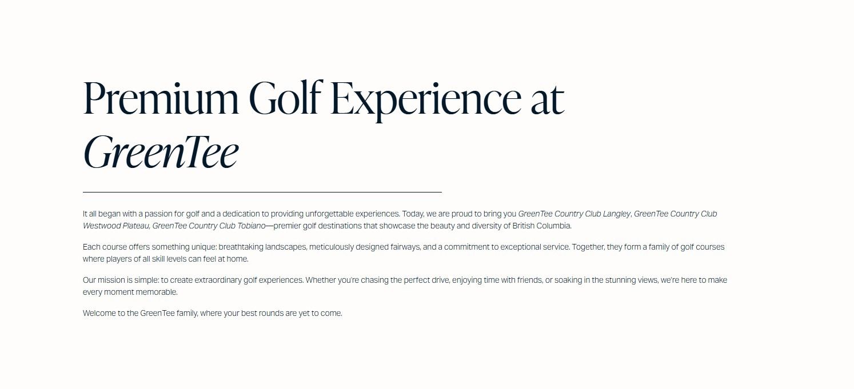This screenshot has width=854, height=389.
Task: Click "Experience" in the main heading
Action: point(425,99)
